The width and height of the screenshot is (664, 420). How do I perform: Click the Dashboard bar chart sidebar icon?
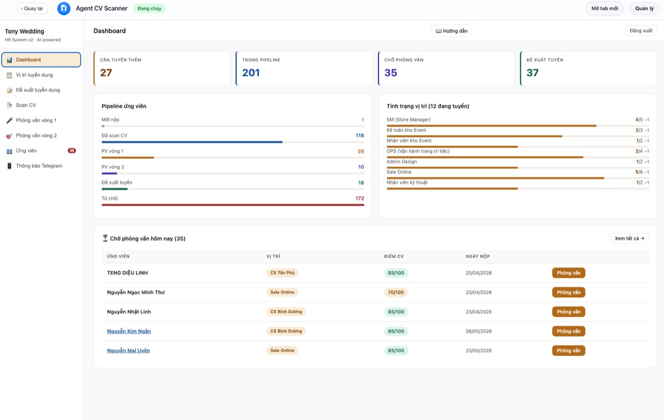[9, 60]
